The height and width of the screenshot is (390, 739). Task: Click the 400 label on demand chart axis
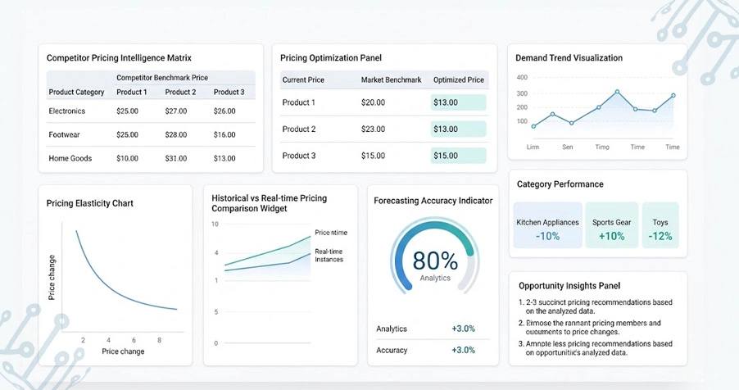(522, 77)
